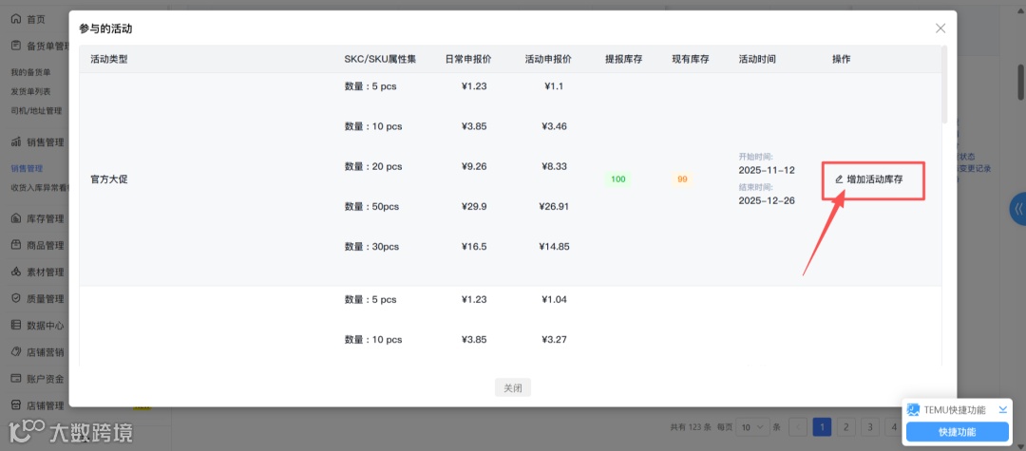The height and width of the screenshot is (451, 1026).
Task: Click the 数据中心 sidebar icon
Action: point(16,325)
